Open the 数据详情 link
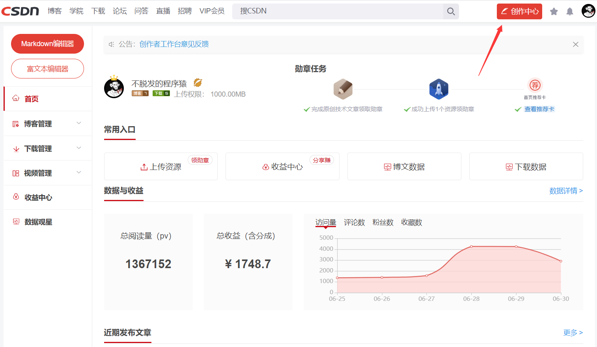This screenshot has width=597, height=347. tap(566, 191)
